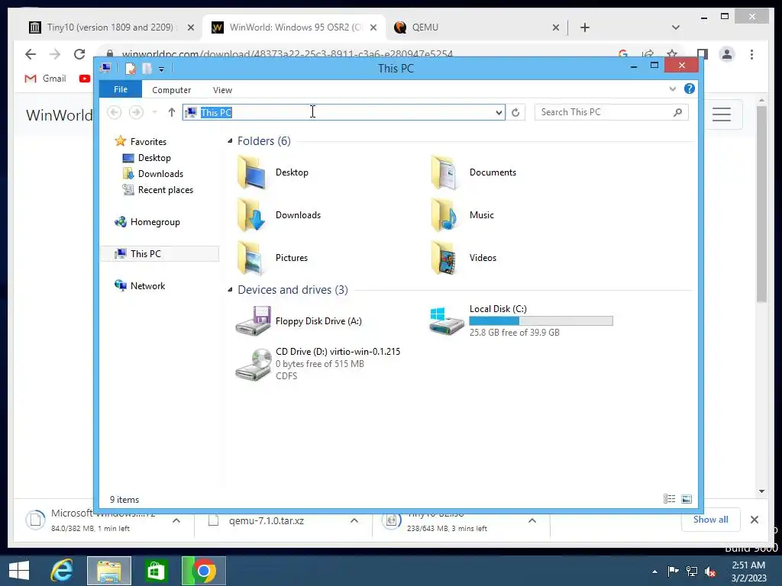Open the Downloads folder icon in Folders

(x=251, y=215)
